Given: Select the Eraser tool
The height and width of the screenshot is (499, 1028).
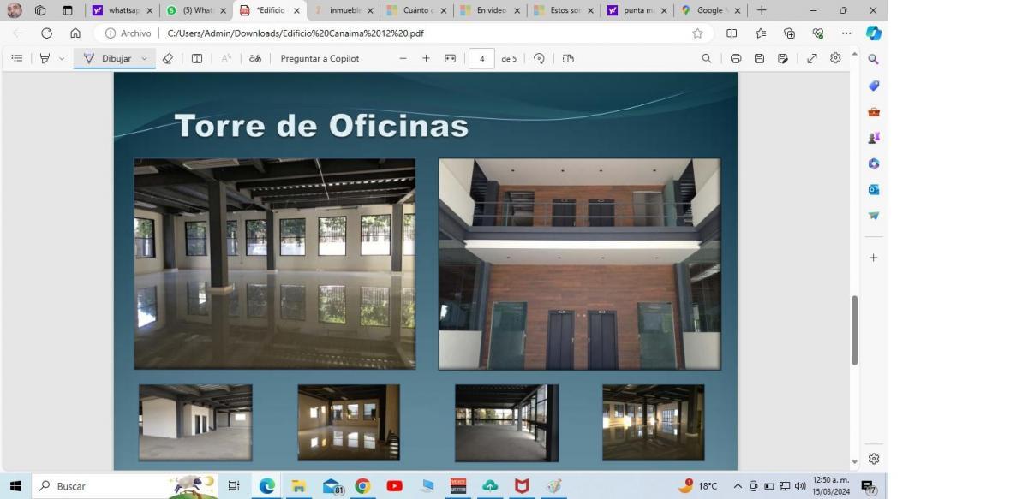Looking at the screenshot, I should pos(168,58).
